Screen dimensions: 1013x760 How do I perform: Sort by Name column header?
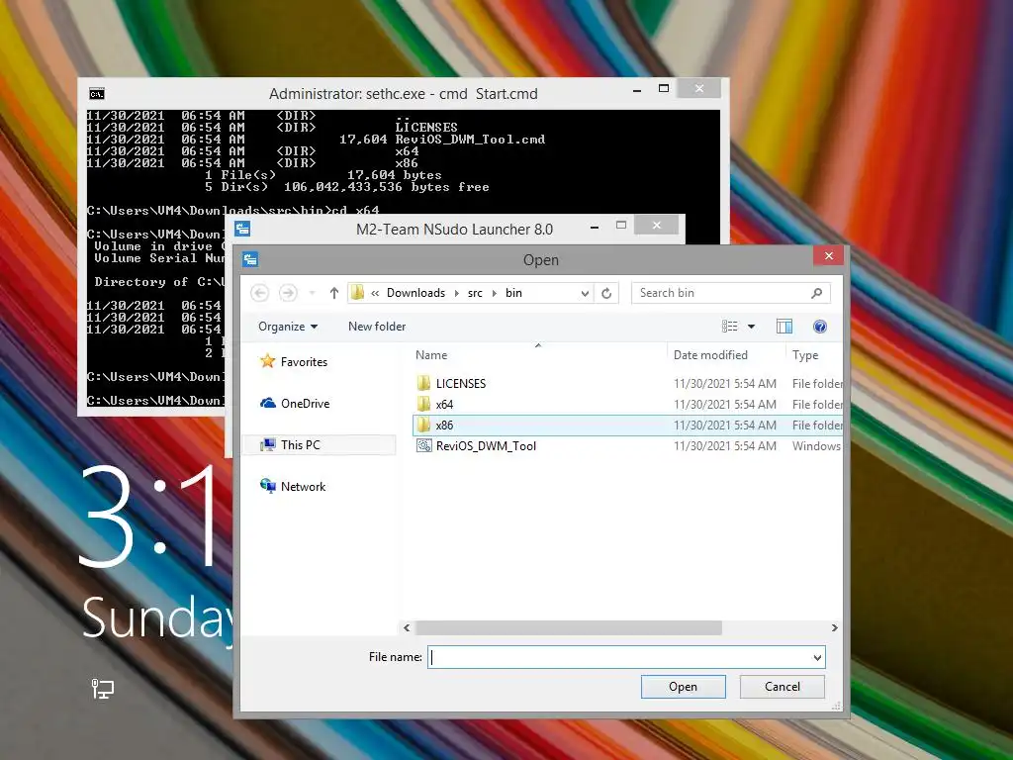(431, 355)
